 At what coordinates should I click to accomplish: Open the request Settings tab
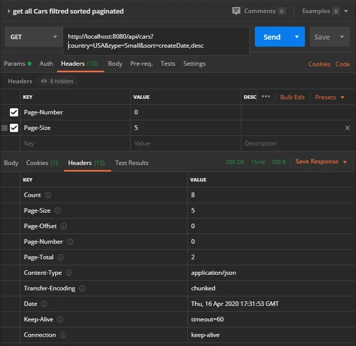point(194,64)
